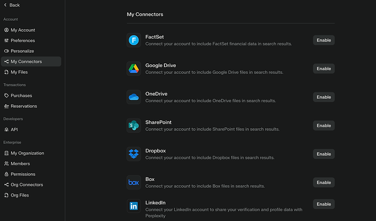Open the Personalize label in sidebar
Image resolution: width=376 pixels, height=221 pixels.
point(22,51)
